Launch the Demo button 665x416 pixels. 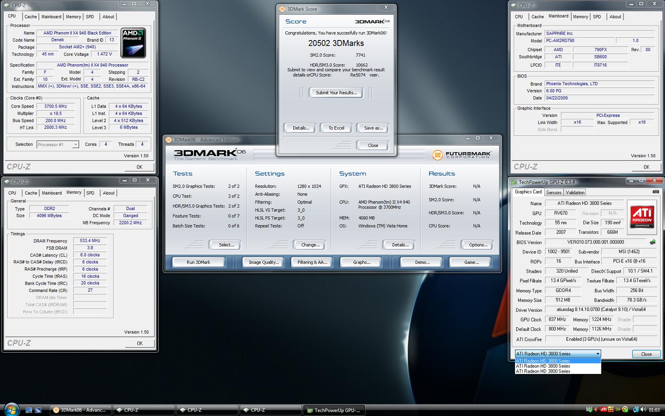(422, 262)
